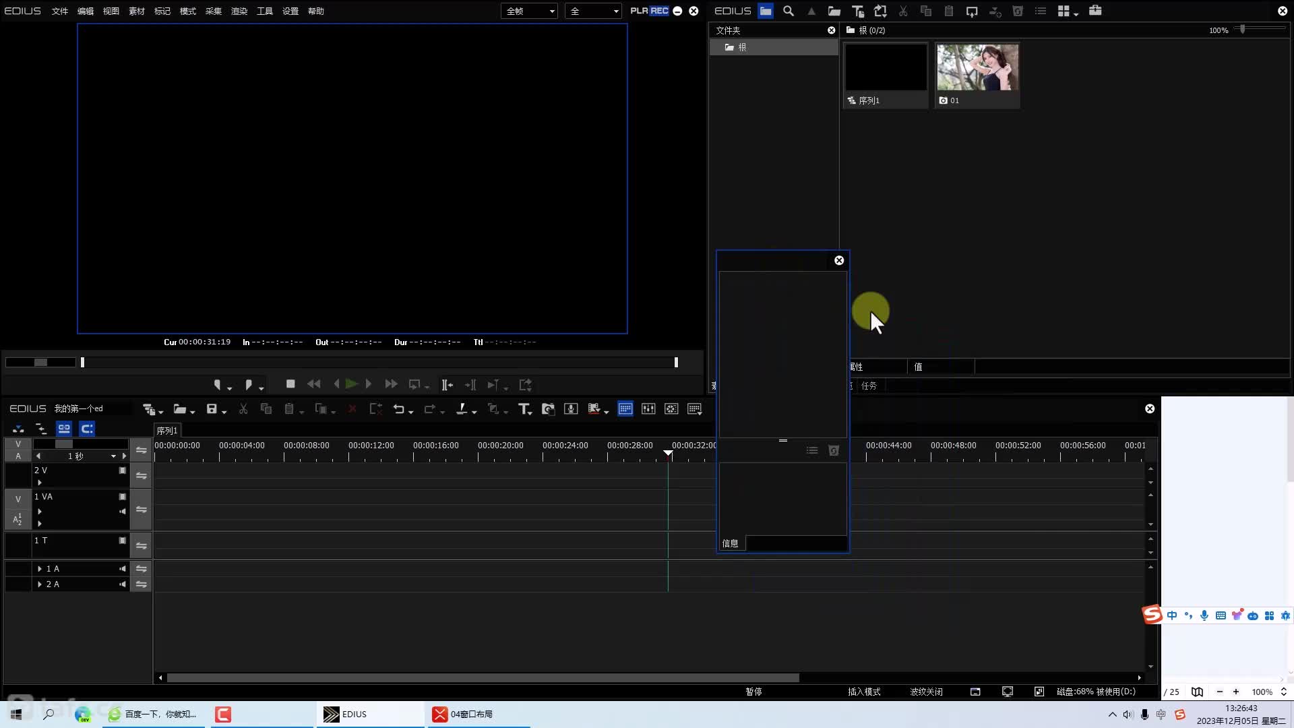Toggle the audio mixer icon
The height and width of the screenshot is (728, 1294).
[648, 409]
